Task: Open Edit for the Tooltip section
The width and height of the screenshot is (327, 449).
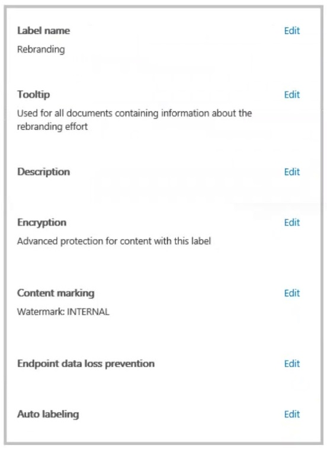Action: (x=292, y=94)
